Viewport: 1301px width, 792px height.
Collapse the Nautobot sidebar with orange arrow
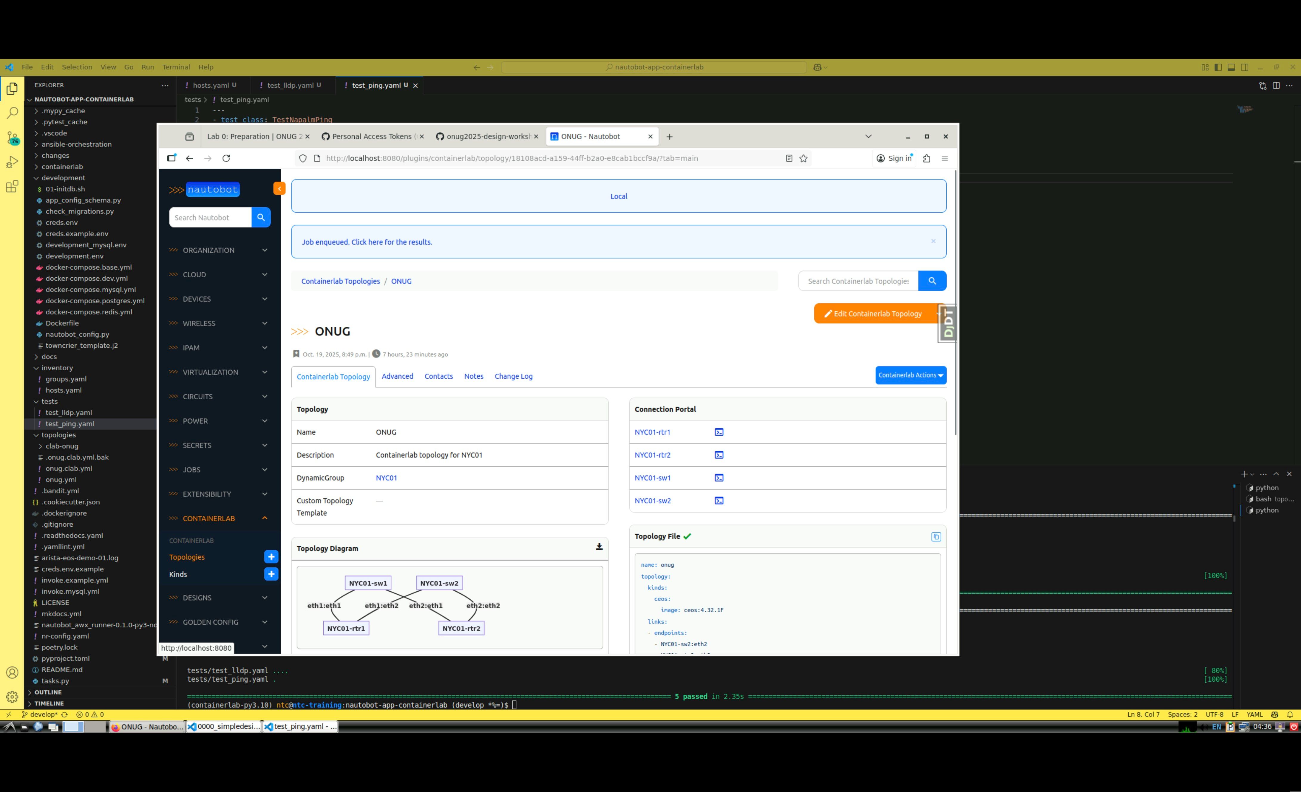(x=279, y=188)
